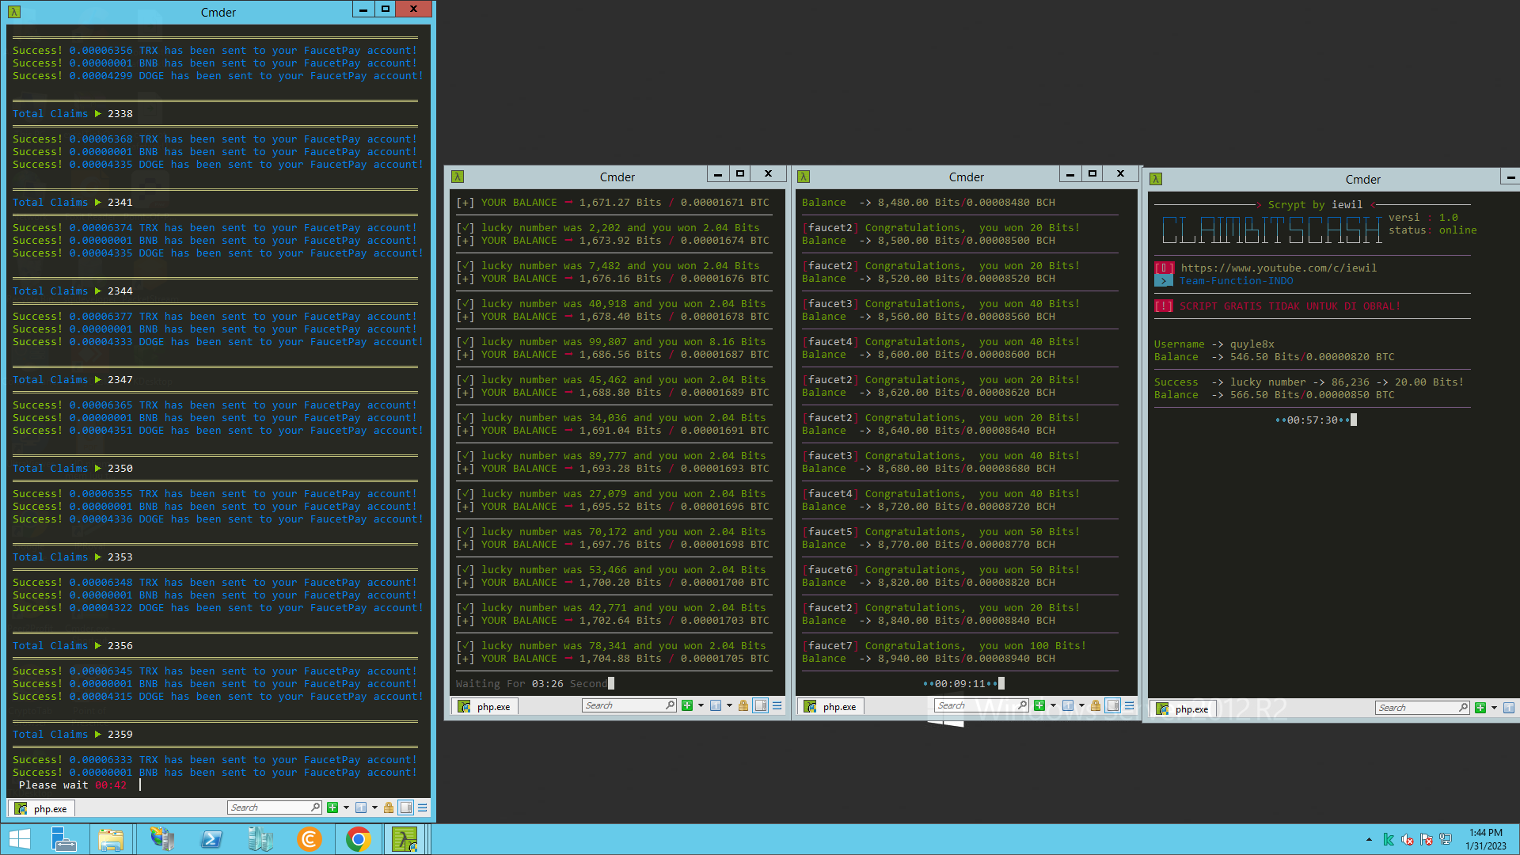
Task: Open the hamburger menu in faucet BCH Cmder window
Action: (1130, 705)
